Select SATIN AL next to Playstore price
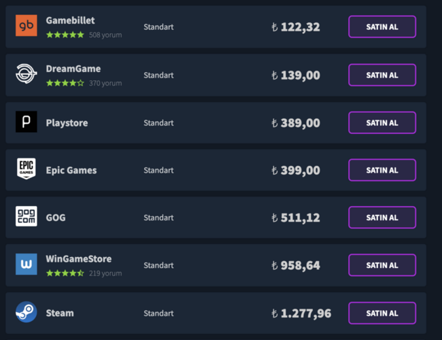This screenshot has width=442, height=340. click(x=382, y=122)
